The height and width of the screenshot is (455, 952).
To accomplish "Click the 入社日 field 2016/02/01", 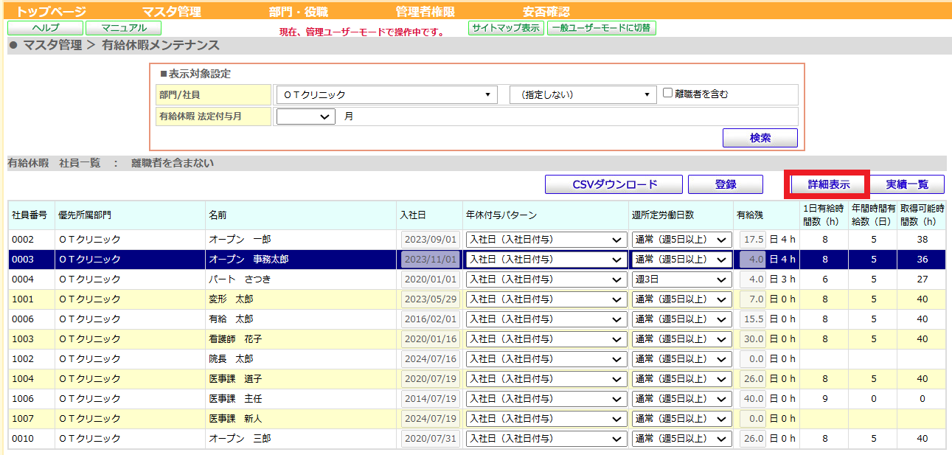I will pos(431,319).
